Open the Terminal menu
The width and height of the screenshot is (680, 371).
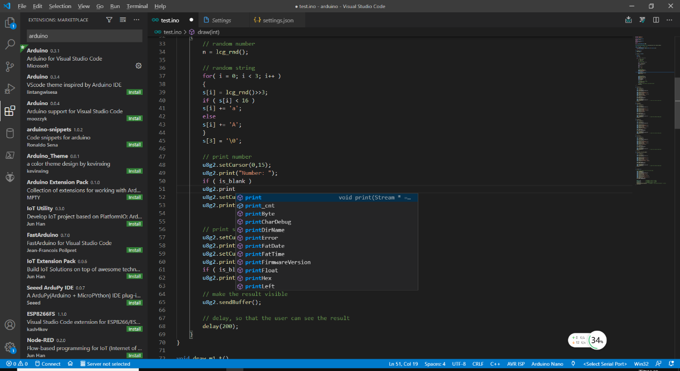[x=137, y=6]
